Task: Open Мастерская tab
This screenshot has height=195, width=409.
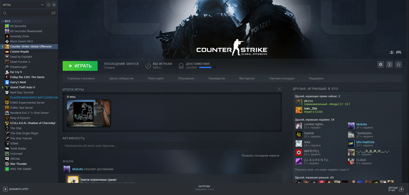Action: point(247,78)
